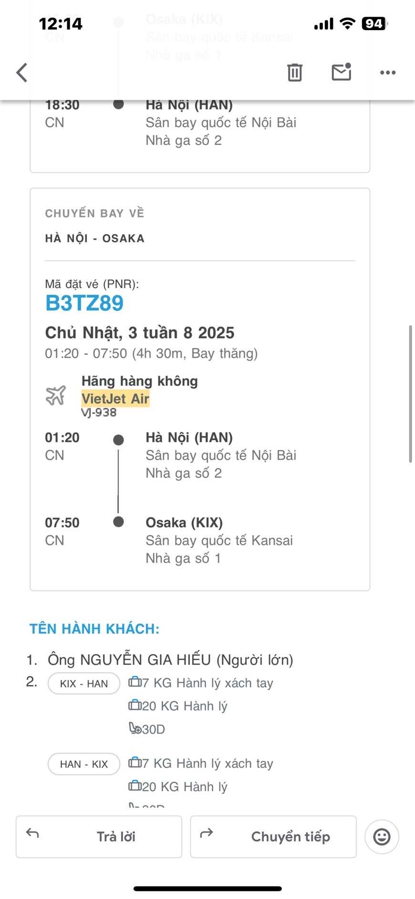Screen dimensions: 415x899
Task: Tap the iOS home indicator bar
Action: [x=207, y=888]
